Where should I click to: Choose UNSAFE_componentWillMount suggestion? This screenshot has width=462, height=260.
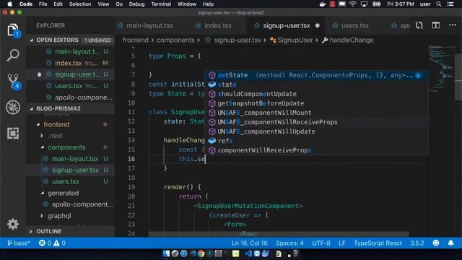click(x=317, y=113)
